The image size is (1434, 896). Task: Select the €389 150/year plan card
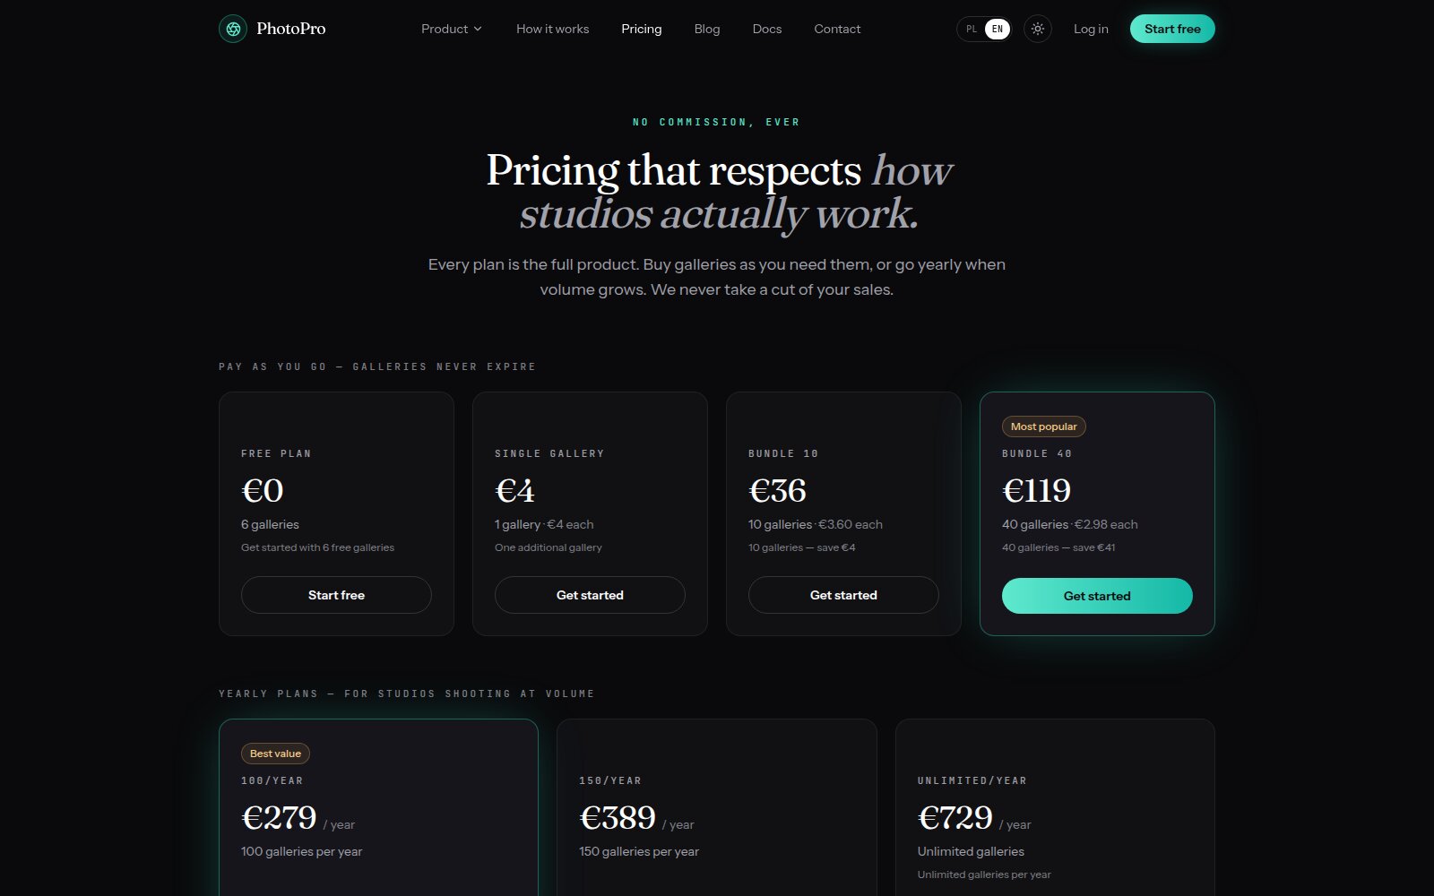pos(717,807)
